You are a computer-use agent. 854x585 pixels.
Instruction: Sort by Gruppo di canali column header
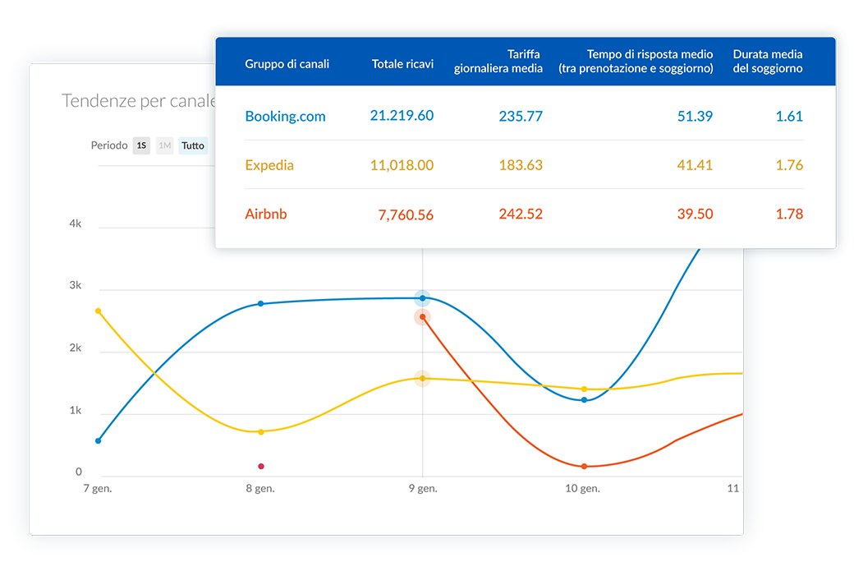pyautogui.click(x=287, y=64)
